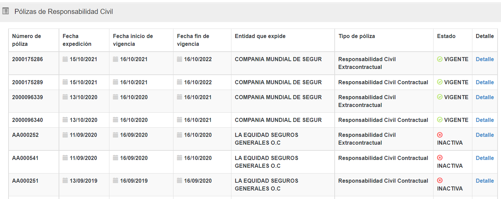Viewport: 501px width, 199px height.
Task: Click calendar icon for expedition date of policy 2000175286
Action: (x=65, y=59)
